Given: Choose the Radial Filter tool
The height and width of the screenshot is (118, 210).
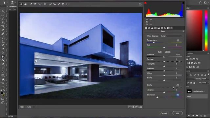Looking at the screenshot, I should pos(67,4).
